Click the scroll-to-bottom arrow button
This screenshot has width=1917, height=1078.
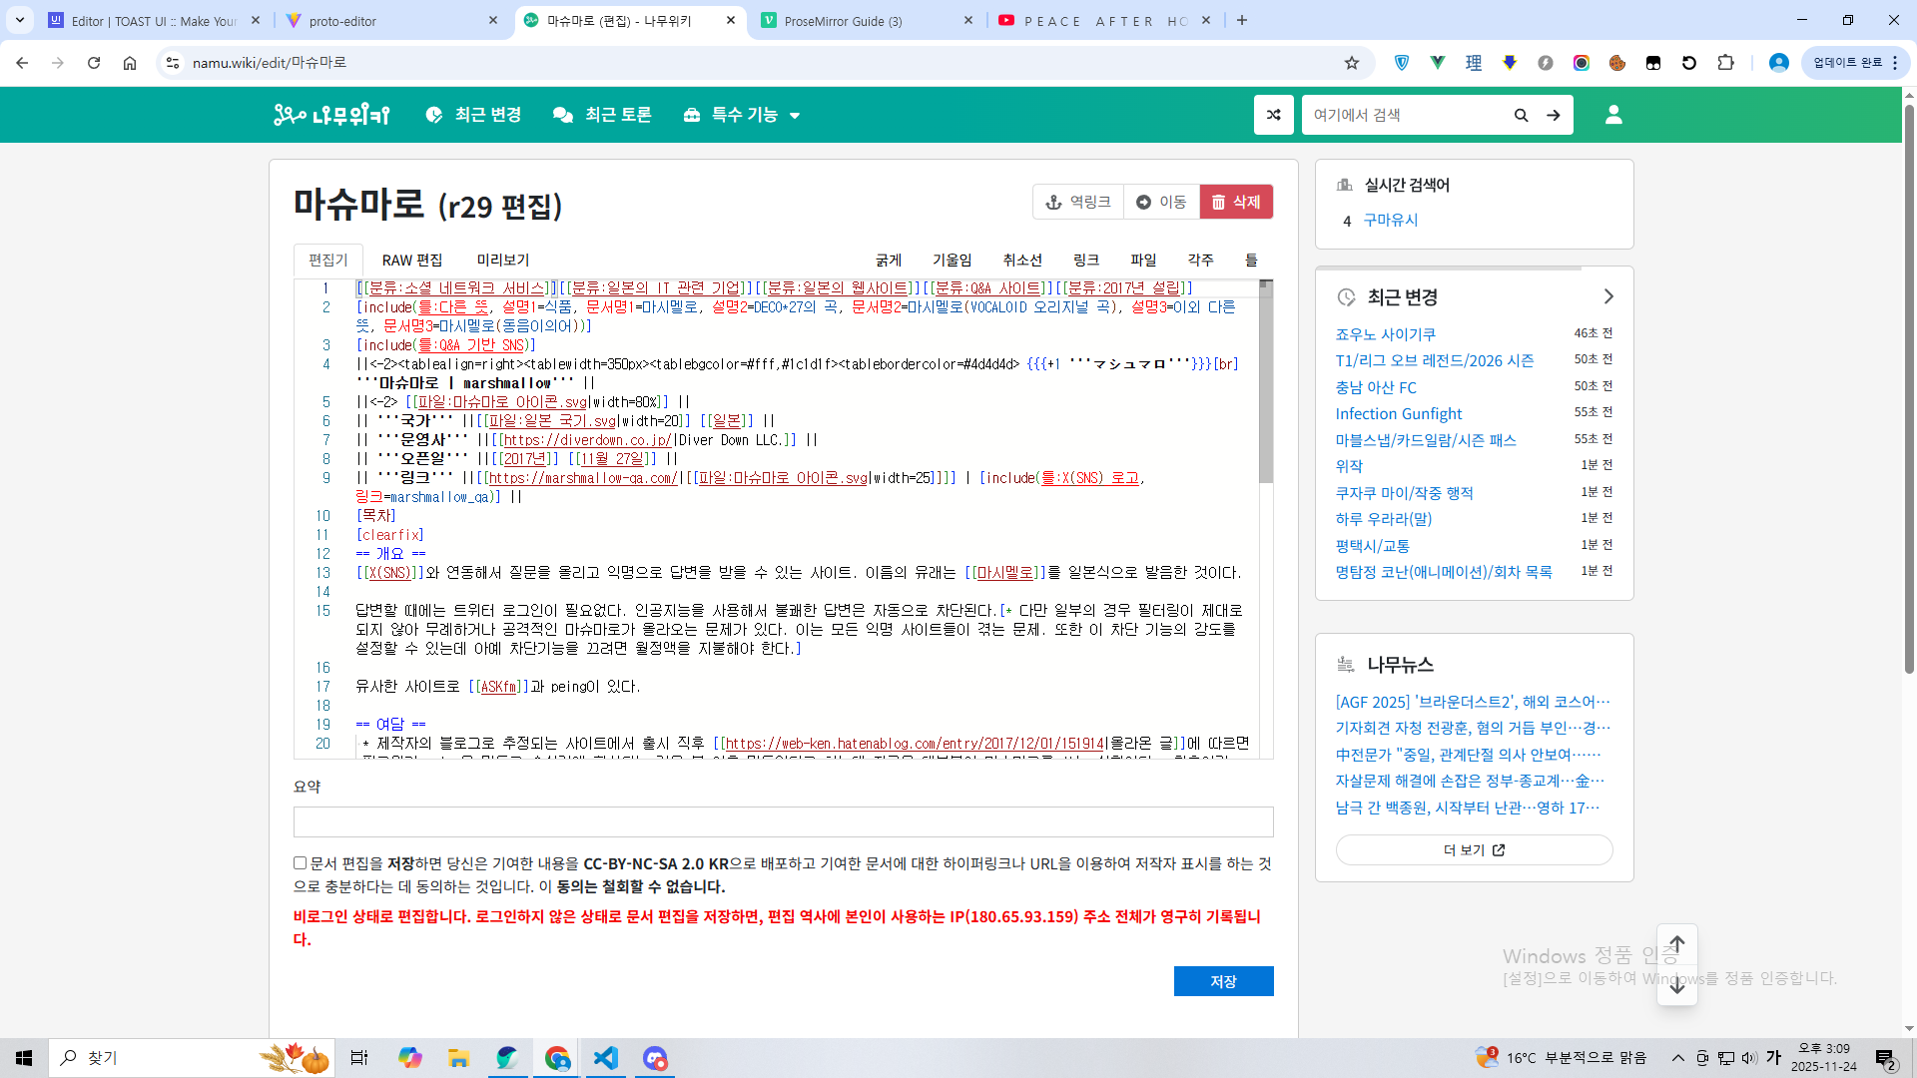point(1677,986)
